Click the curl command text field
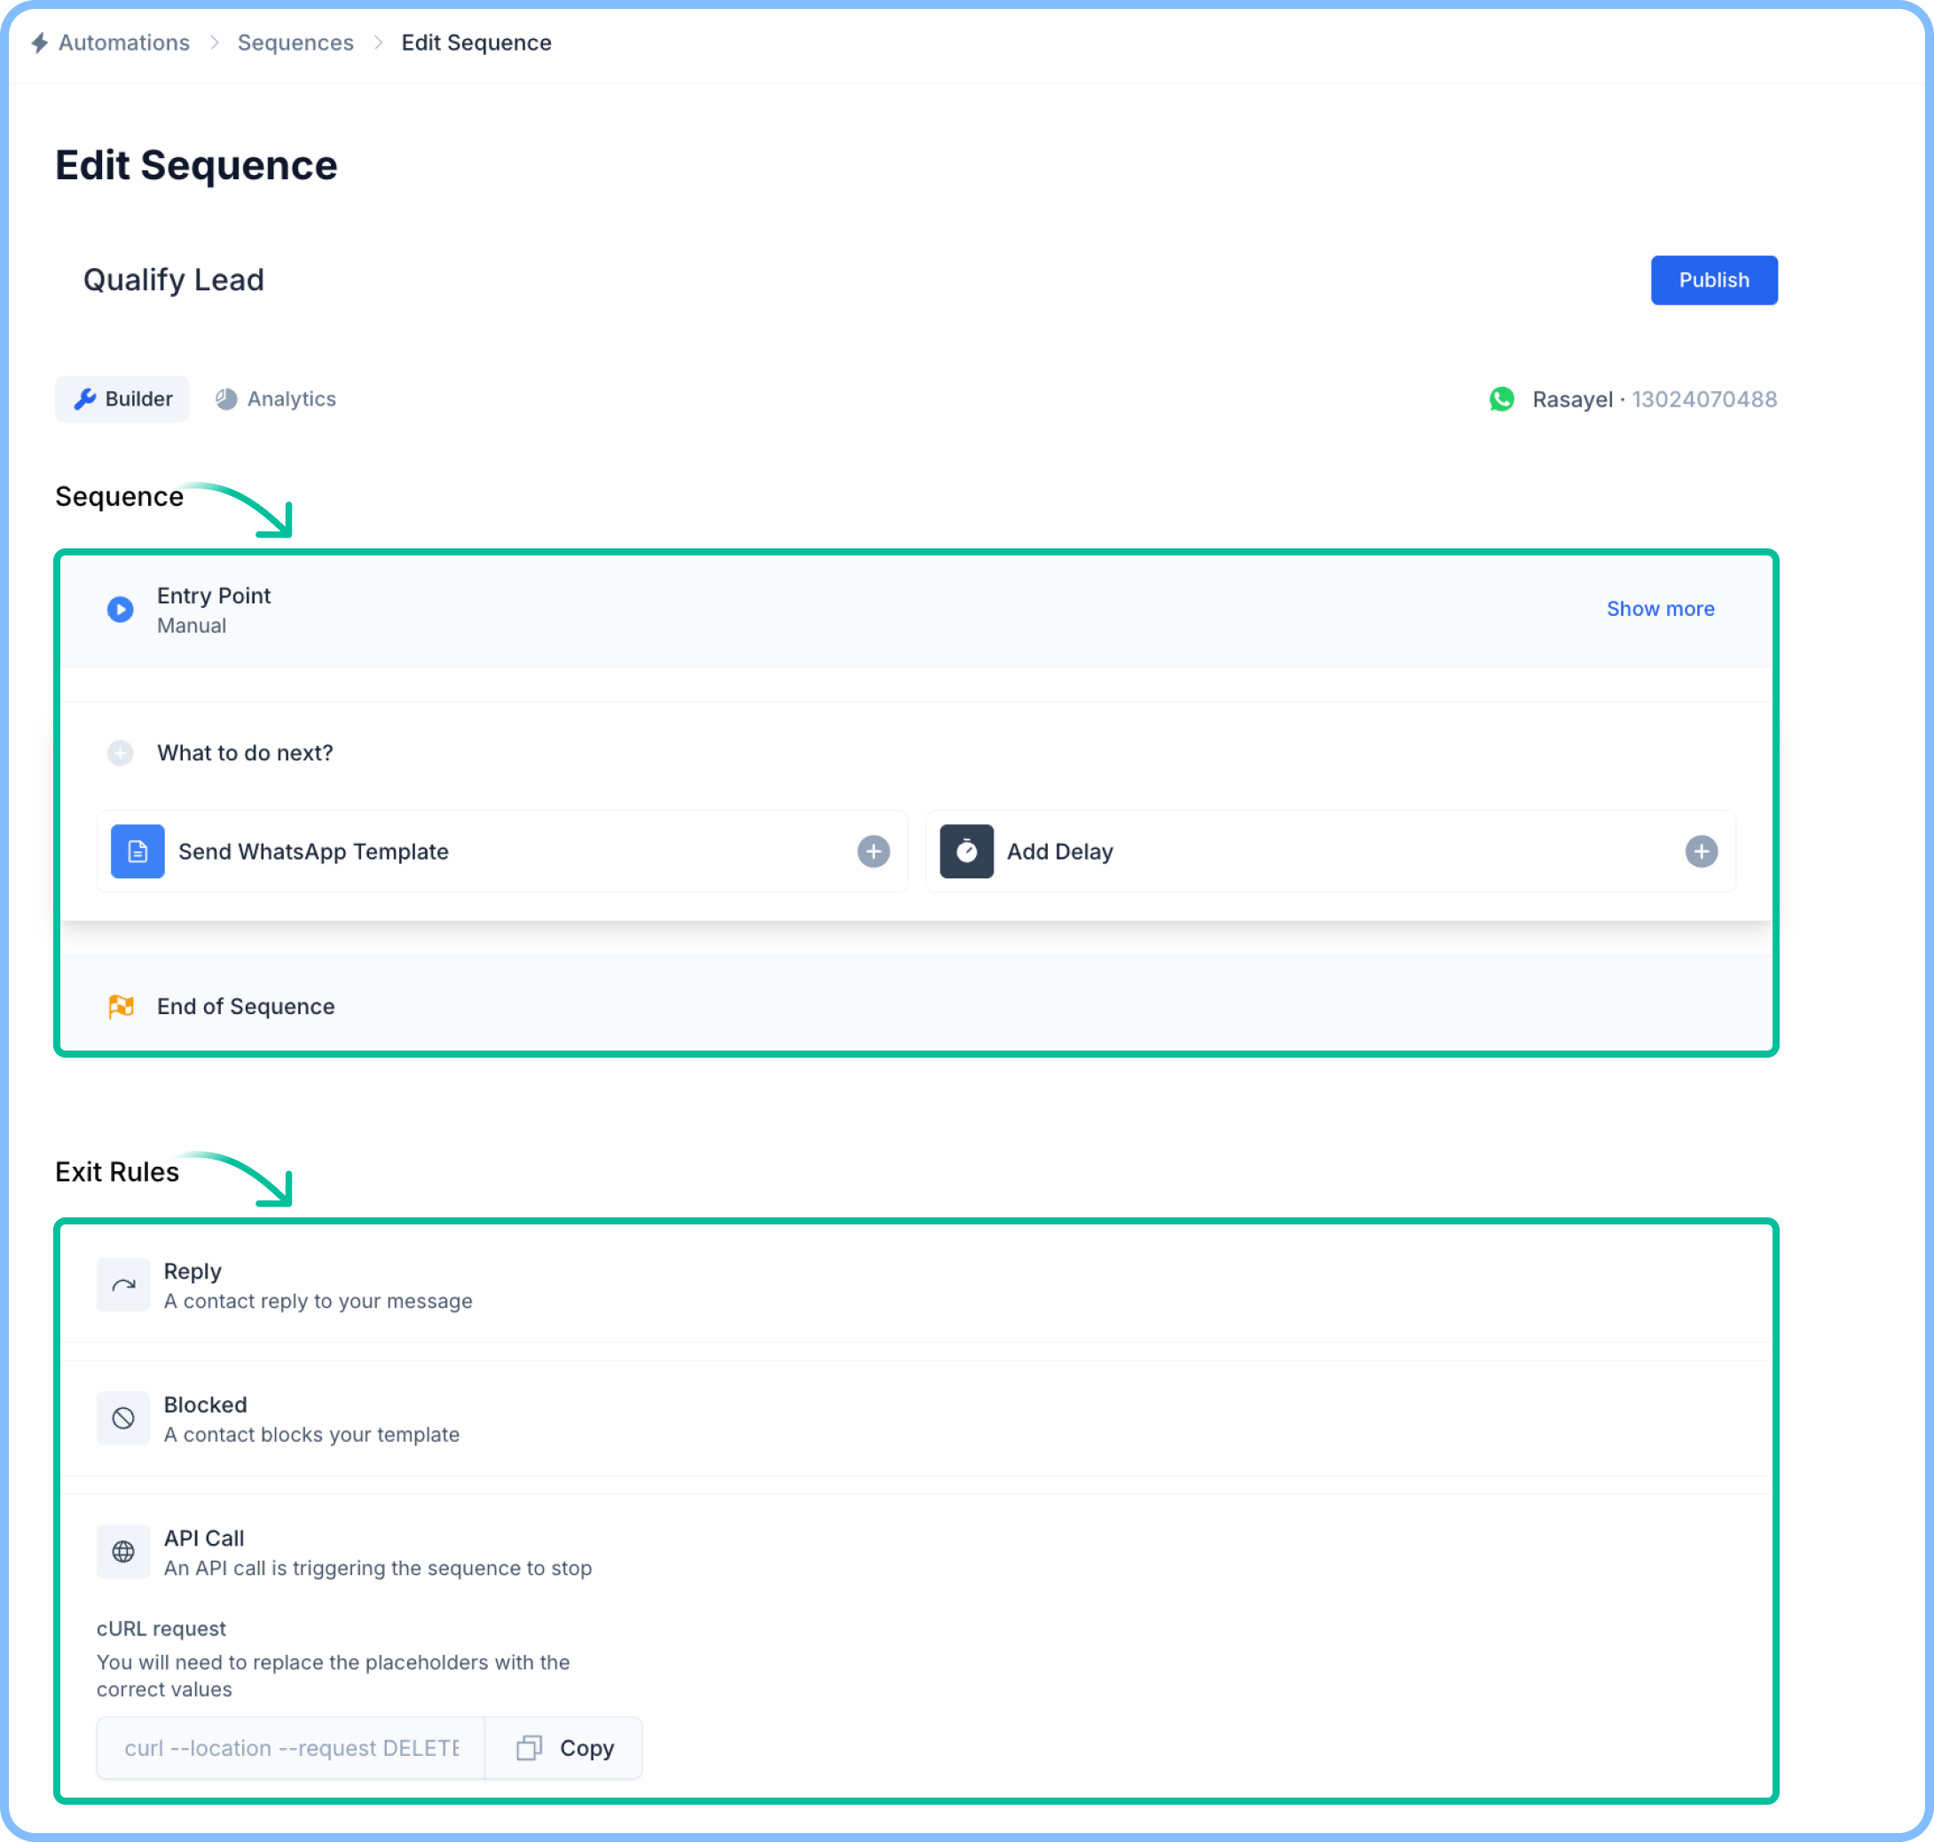 291,1748
